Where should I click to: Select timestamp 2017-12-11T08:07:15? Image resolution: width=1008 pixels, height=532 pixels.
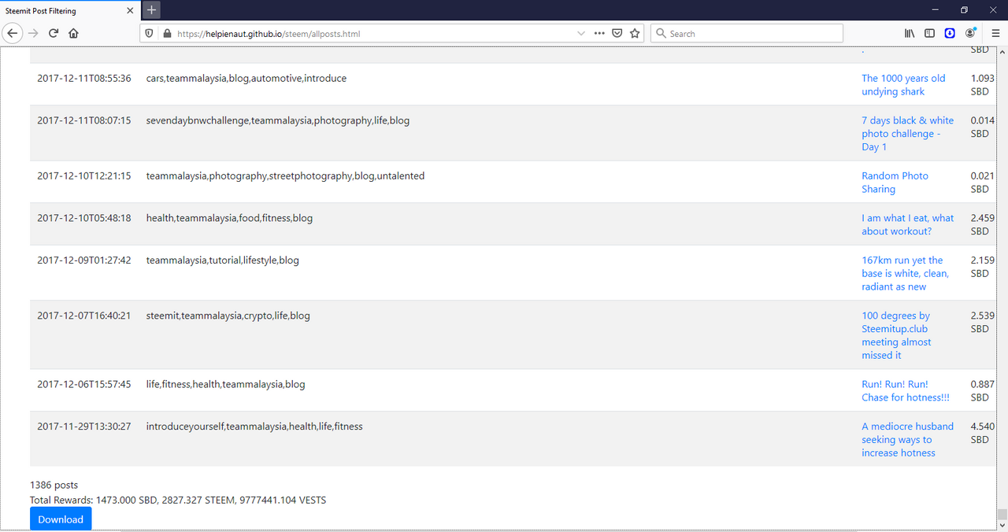[84, 121]
